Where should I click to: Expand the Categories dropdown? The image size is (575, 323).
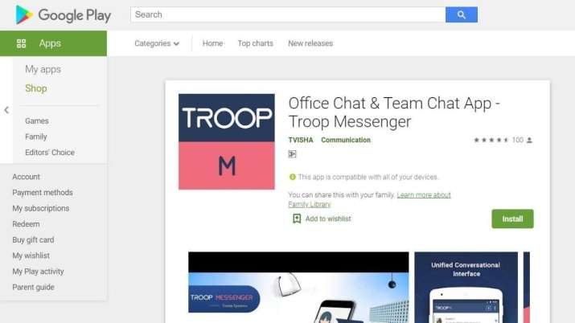pos(157,43)
